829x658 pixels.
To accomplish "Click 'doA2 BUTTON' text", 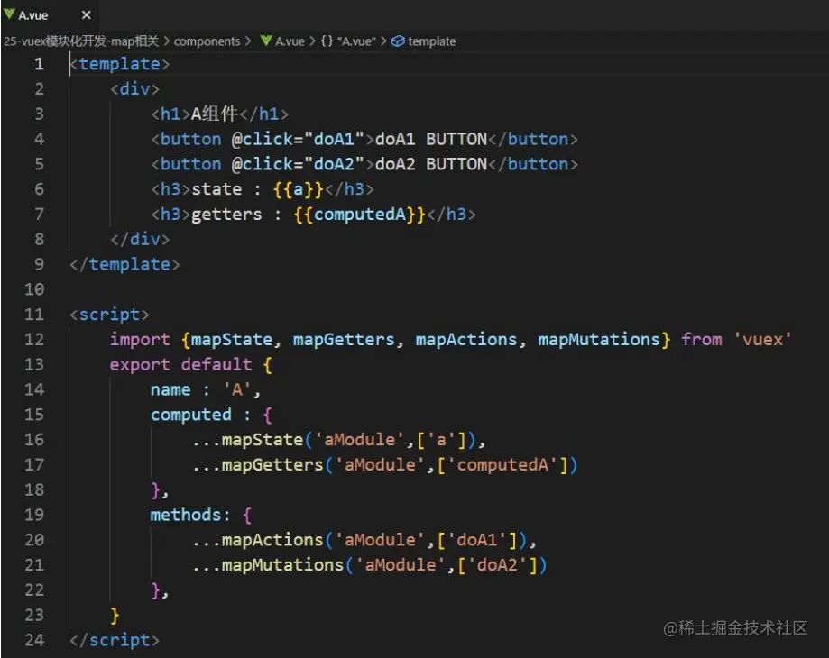I will coord(431,164).
